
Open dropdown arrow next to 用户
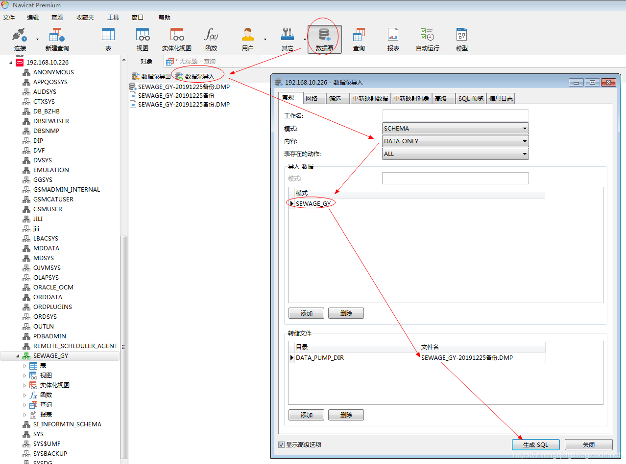(x=265, y=39)
